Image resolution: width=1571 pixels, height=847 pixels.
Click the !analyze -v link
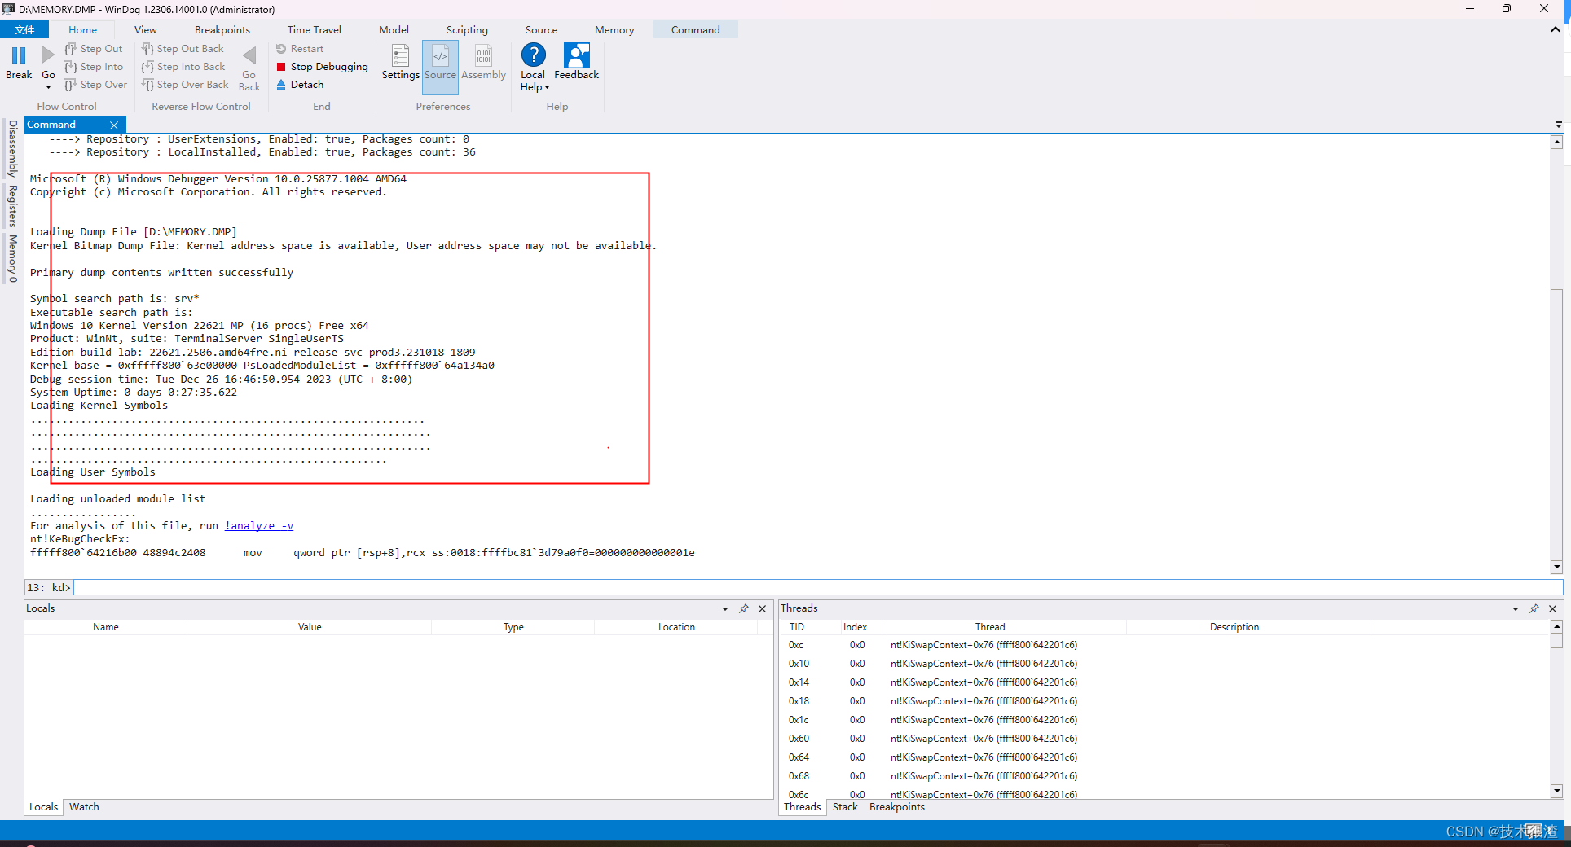[x=259, y=526]
